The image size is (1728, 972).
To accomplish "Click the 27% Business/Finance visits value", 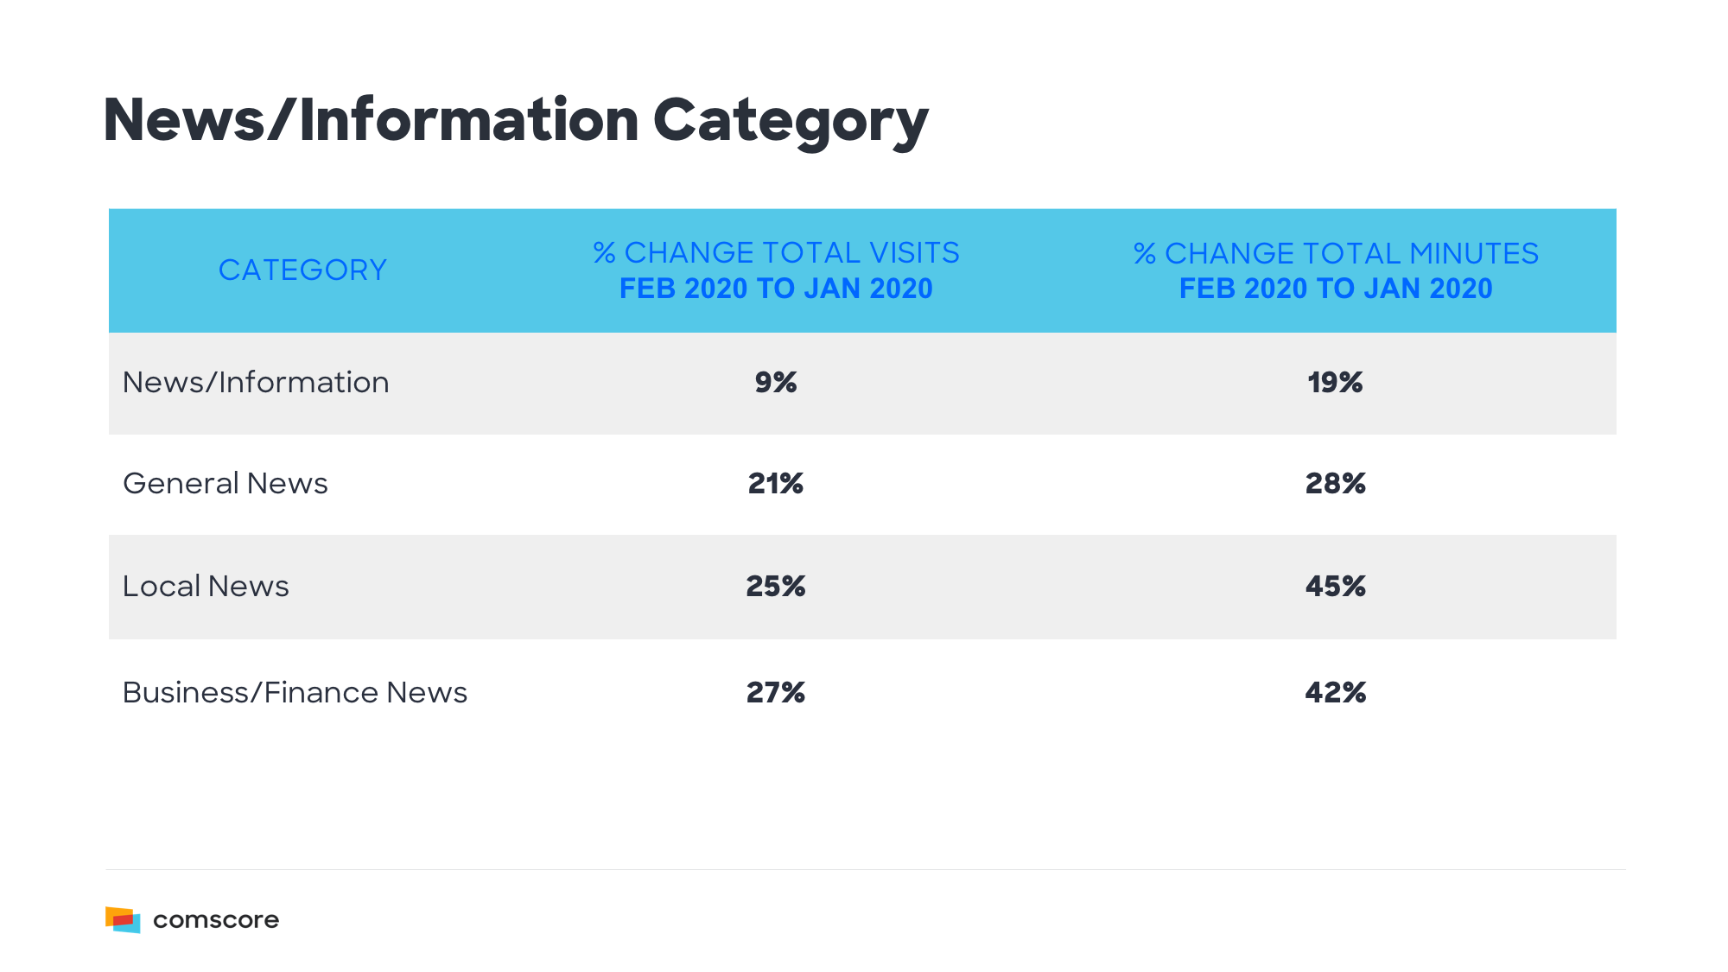I will (776, 692).
